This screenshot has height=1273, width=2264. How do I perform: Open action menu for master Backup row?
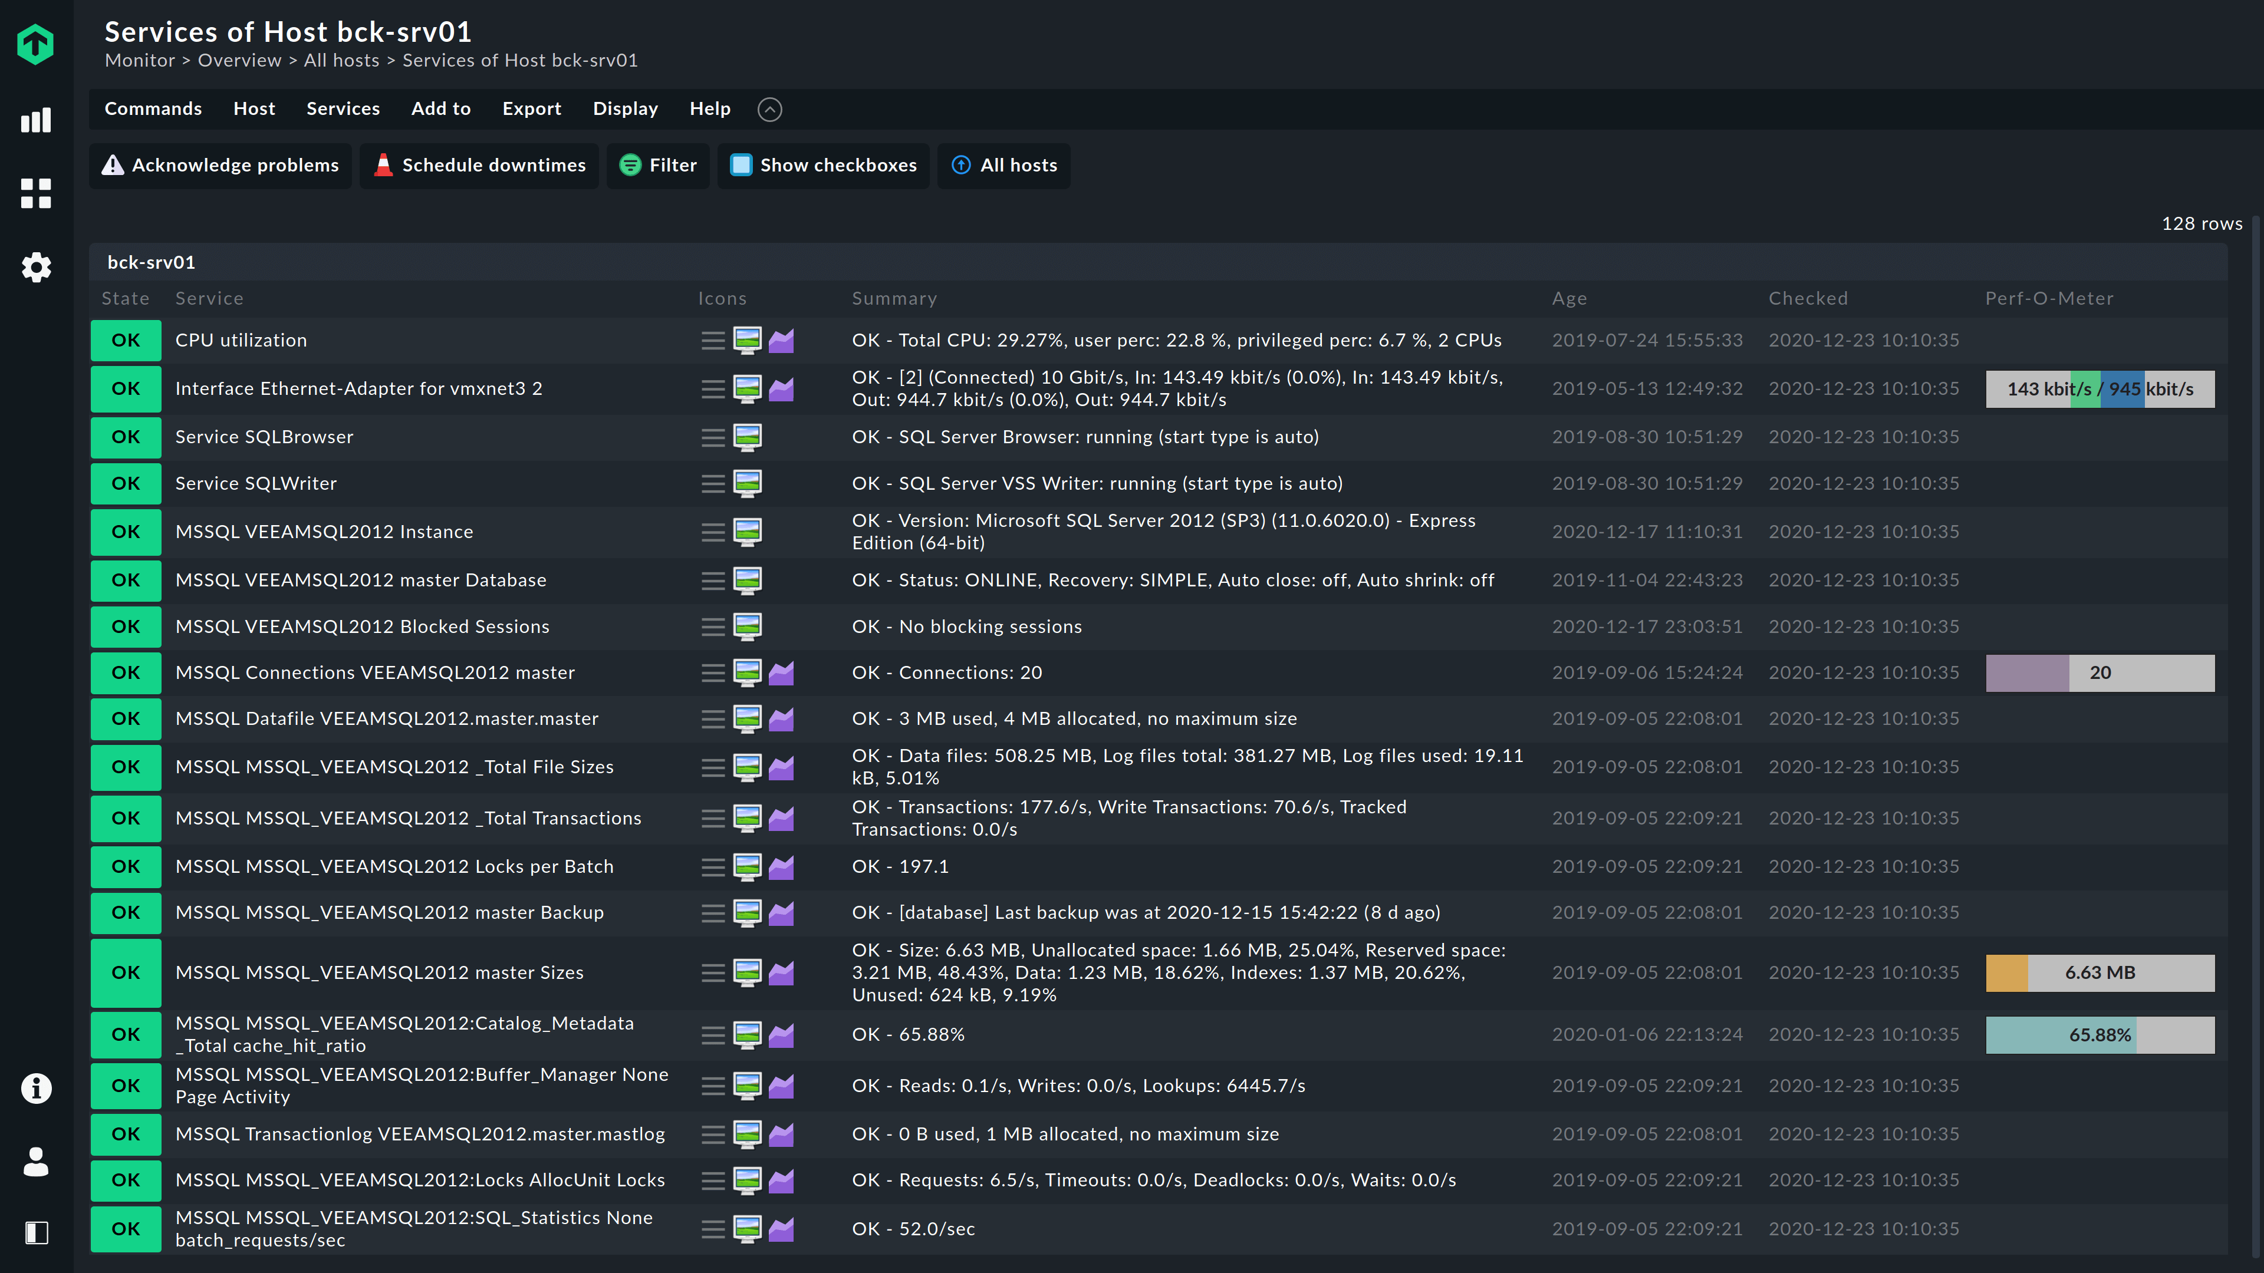point(713,913)
